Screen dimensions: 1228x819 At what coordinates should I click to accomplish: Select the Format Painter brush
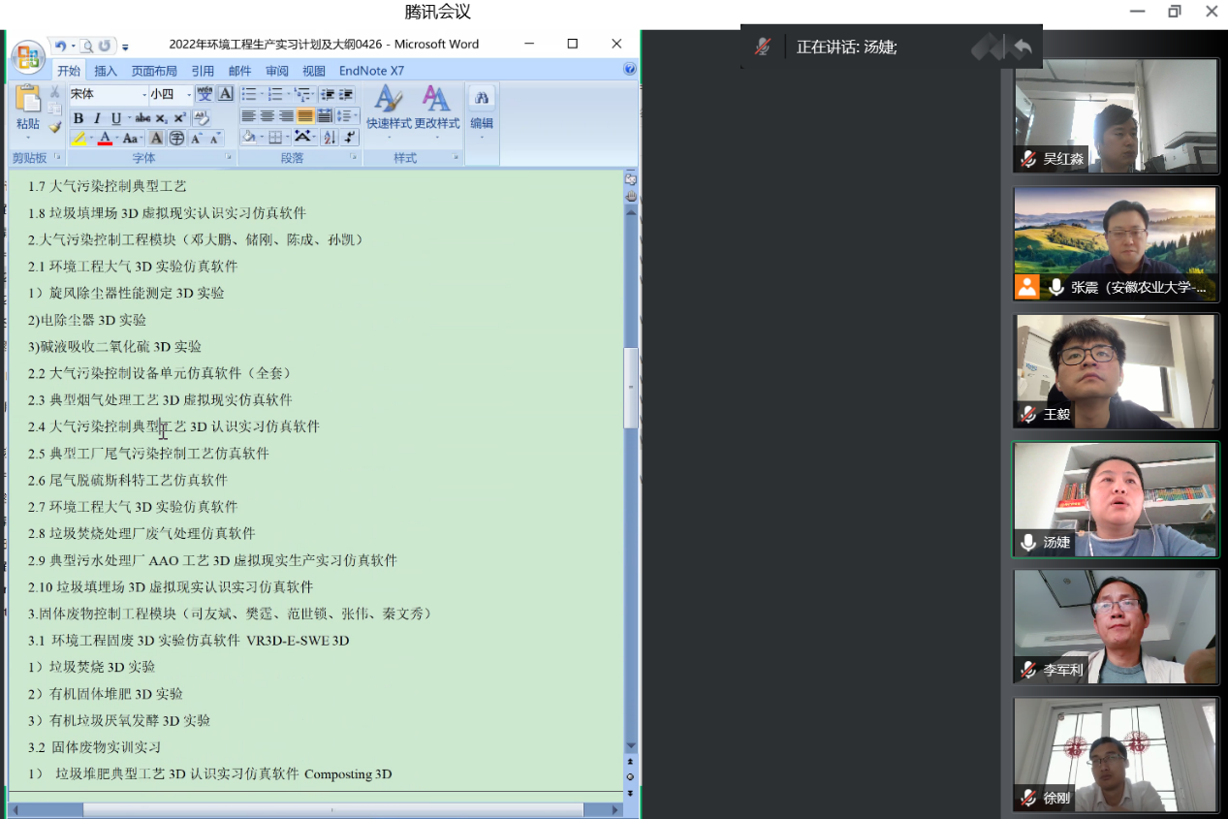[55, 127]
